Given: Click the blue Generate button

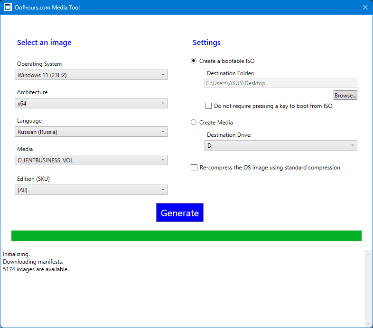Looking at the screenshot, I should (180, 213).
